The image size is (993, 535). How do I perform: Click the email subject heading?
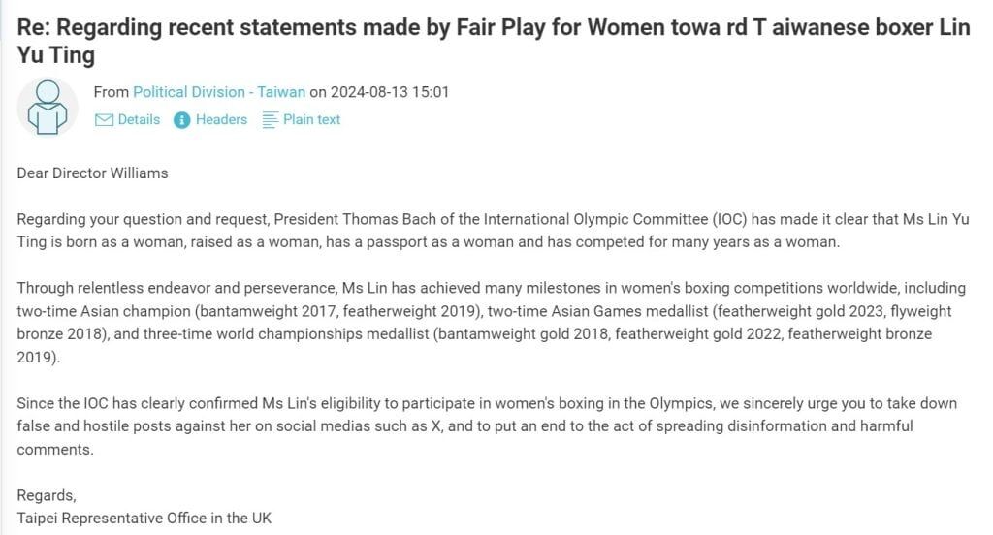point(494,41)
